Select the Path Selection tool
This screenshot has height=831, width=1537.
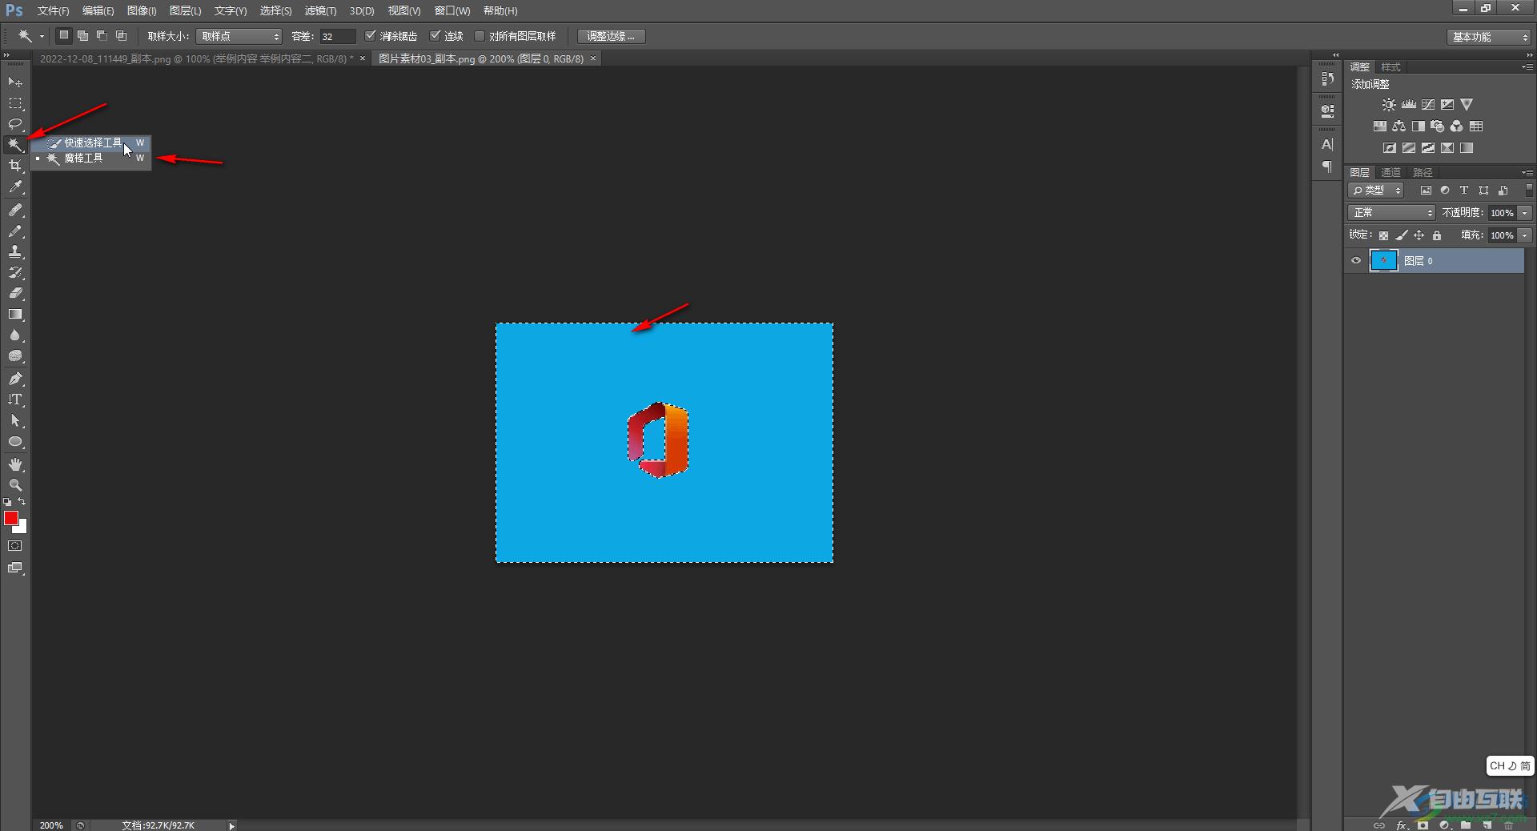coord(15,420)
